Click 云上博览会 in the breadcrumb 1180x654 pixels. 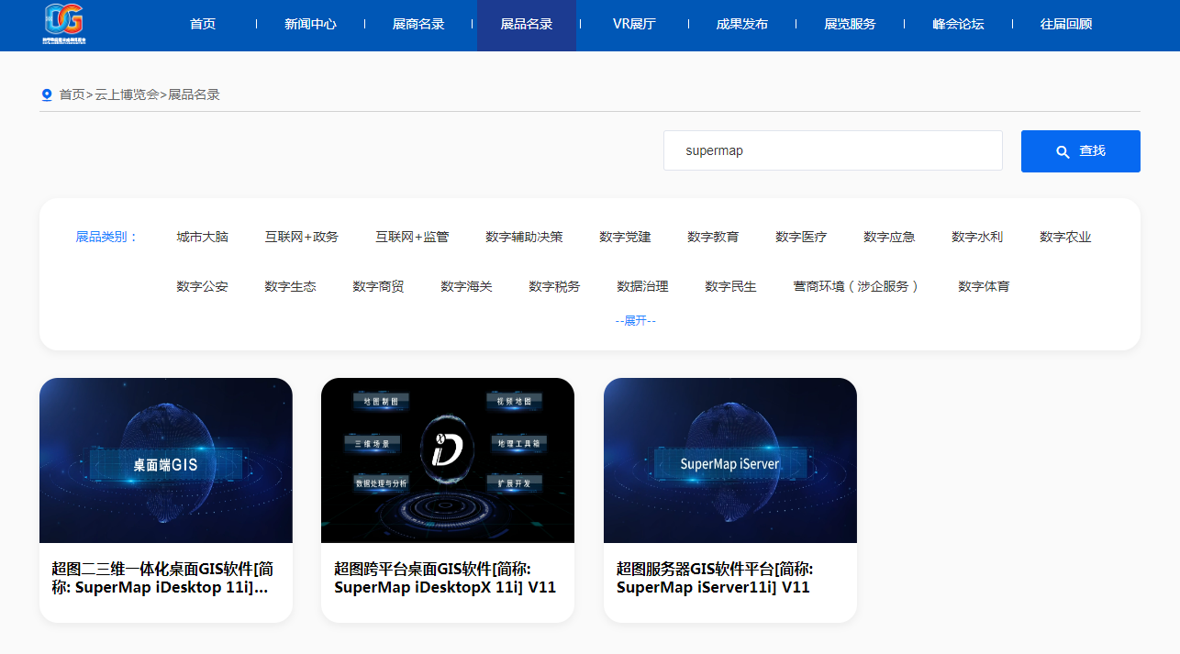coord(127,94)
